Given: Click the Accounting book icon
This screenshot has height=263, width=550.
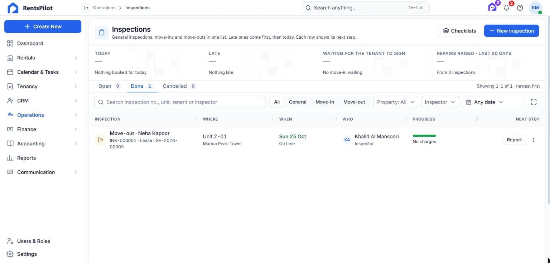Looking at the screenshot, I should pos(10,143).
